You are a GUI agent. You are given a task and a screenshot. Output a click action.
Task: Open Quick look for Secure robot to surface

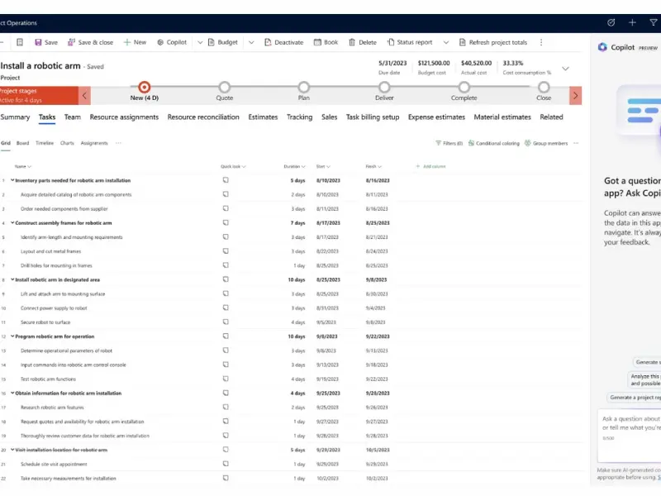click(226, 322)
